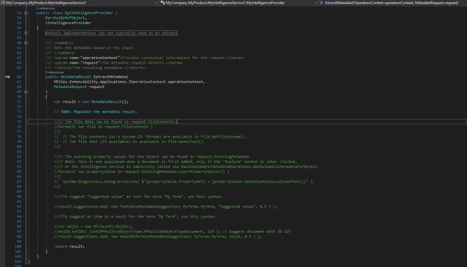Place cursor in the request.FileContents comment on line 75
The width and height of the screenshot is (467, 267).
(x=115, y=122)
